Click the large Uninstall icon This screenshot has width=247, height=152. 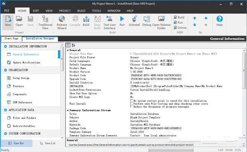click(x=134, y=21)
